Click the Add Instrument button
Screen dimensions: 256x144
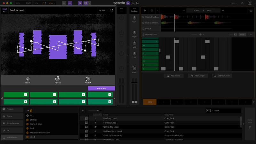click(222, 76)
